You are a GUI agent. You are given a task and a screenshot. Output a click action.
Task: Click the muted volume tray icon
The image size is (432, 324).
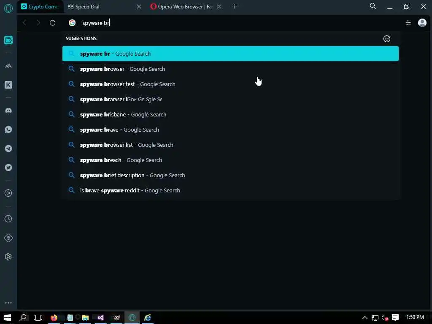tap(385, 318)
